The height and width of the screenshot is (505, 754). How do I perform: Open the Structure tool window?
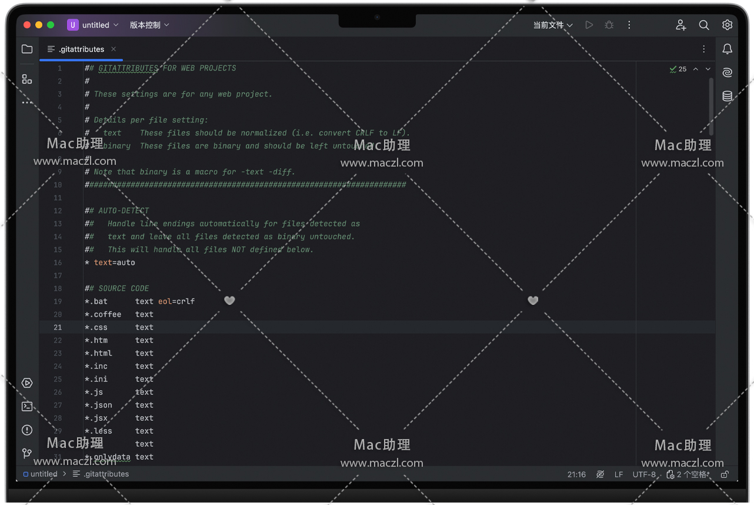[x=27, y=79]
